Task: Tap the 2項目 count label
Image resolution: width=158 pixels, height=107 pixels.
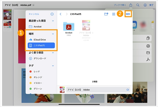Action: point(95,82)
